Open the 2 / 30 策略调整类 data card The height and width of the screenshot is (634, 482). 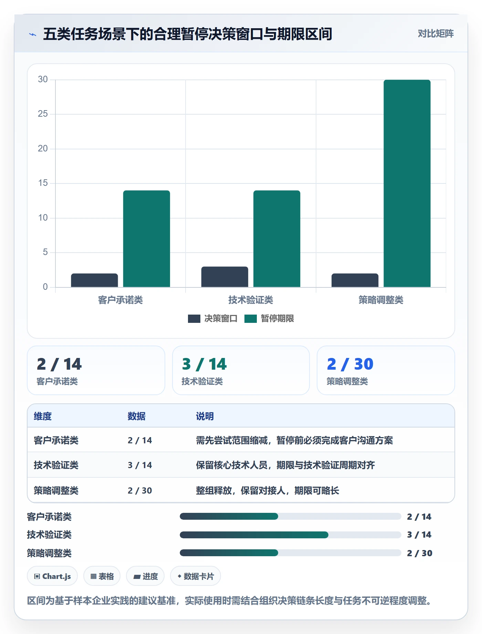click(x=386, y=370)
